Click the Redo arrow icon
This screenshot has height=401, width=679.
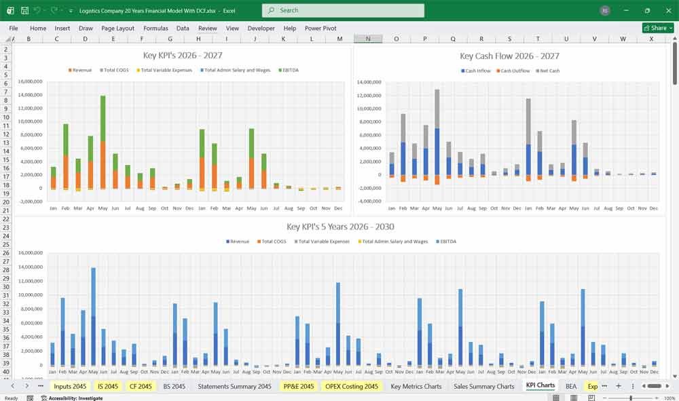(54, 10)
